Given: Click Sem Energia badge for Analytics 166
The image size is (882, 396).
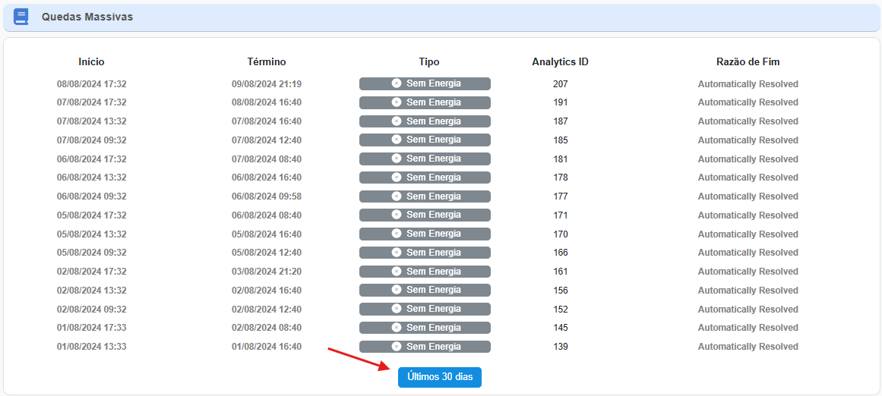Looking at the screenshot, I should point(425,253).
